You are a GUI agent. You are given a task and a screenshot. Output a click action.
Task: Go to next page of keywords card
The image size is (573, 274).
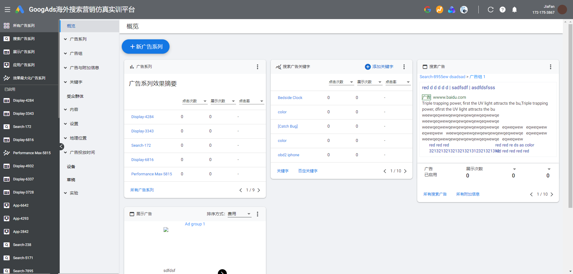405,171
